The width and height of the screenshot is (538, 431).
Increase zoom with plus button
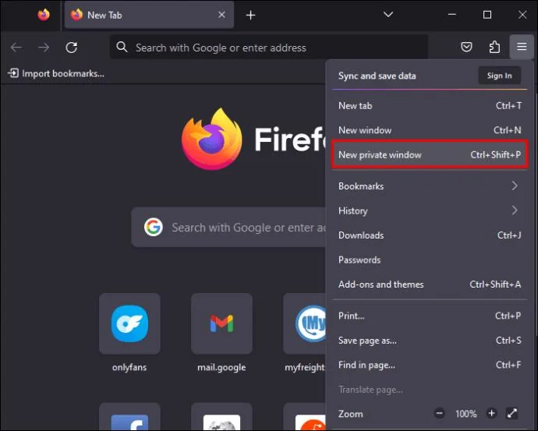point(491,413)
